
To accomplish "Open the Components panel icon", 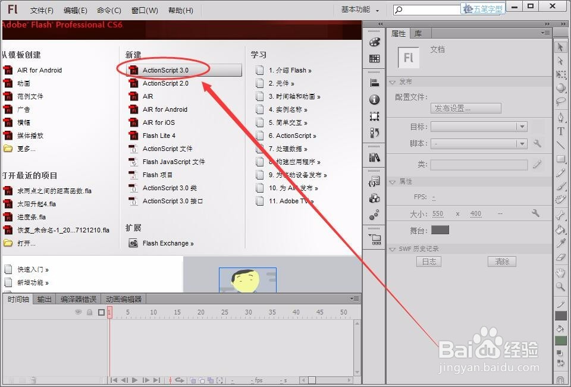I will pos(374,198).
